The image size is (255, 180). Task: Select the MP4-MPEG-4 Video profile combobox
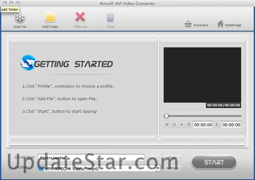point(99,168)
